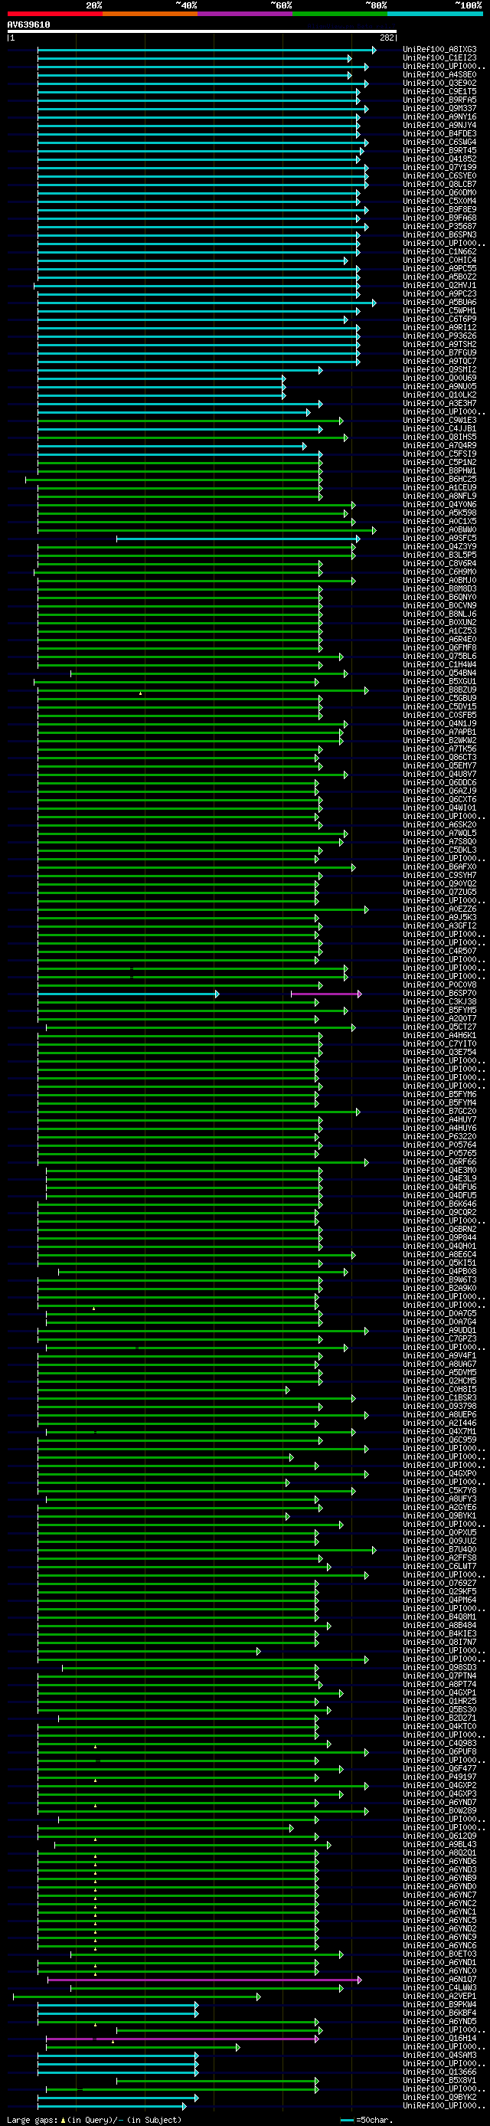This screenshot has width=490, height=2126.
Task: Open hit UniRef100_Q9SMI2
Action: coord(439,370)
